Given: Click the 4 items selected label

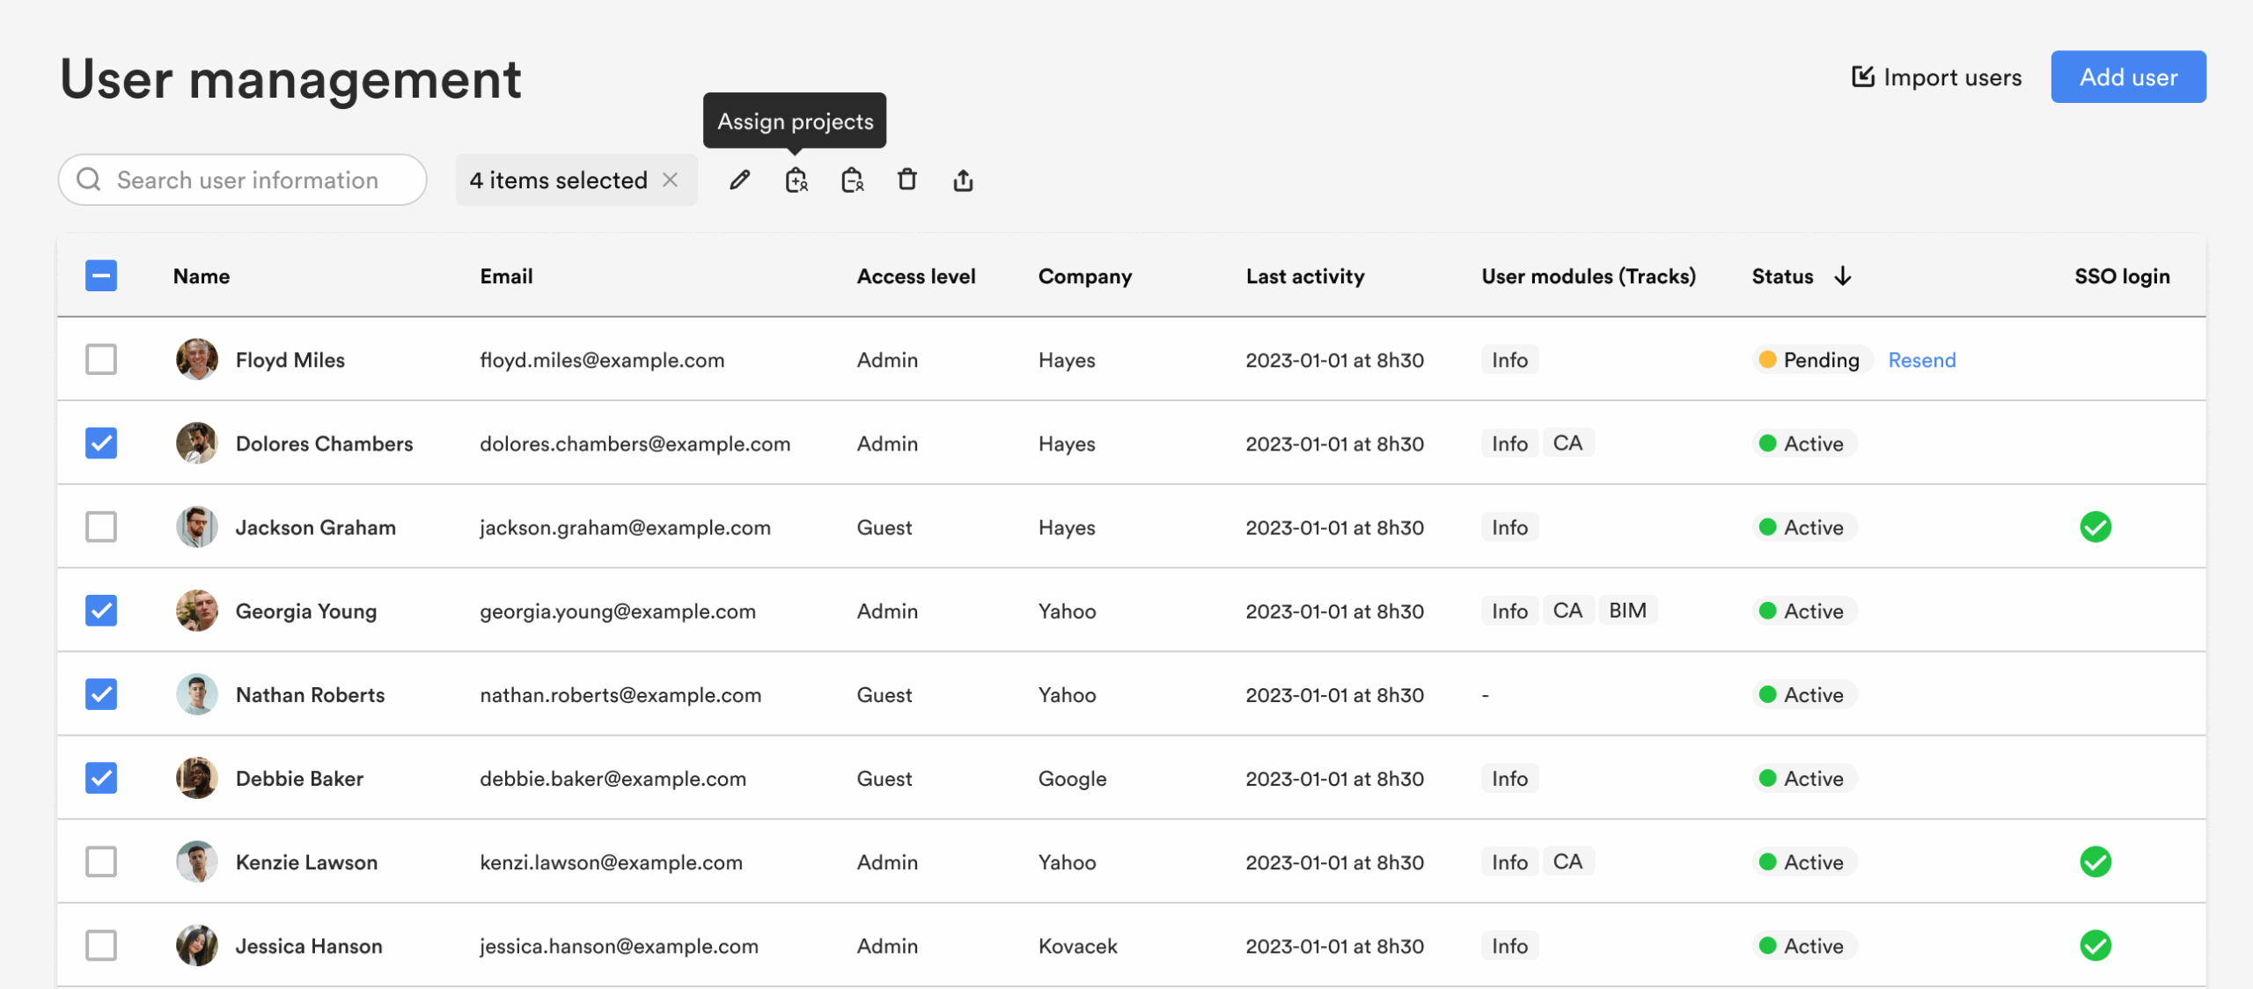Looking at the screenshot, I should point(558,180).
